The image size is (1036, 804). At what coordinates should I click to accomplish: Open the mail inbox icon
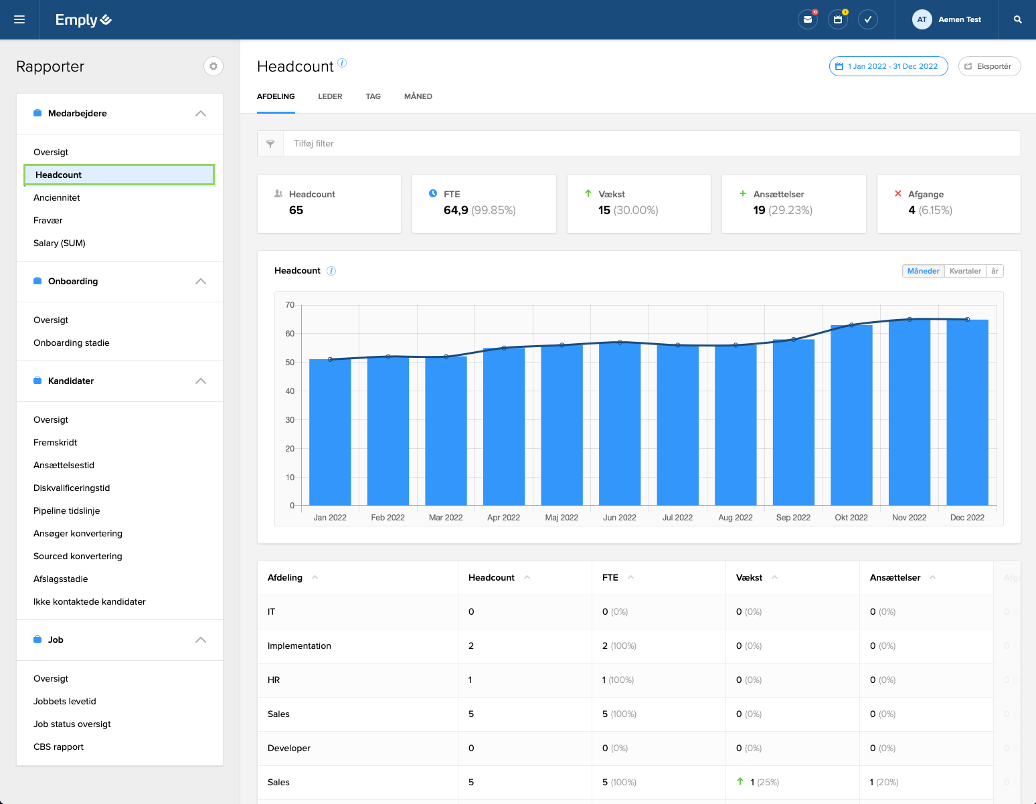coord(808,19)
